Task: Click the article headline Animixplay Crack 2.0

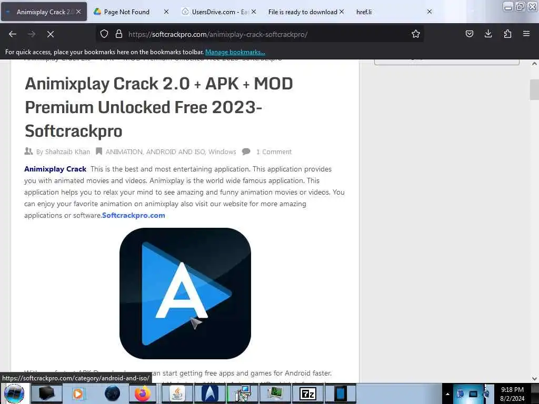Action: [159, 107]
